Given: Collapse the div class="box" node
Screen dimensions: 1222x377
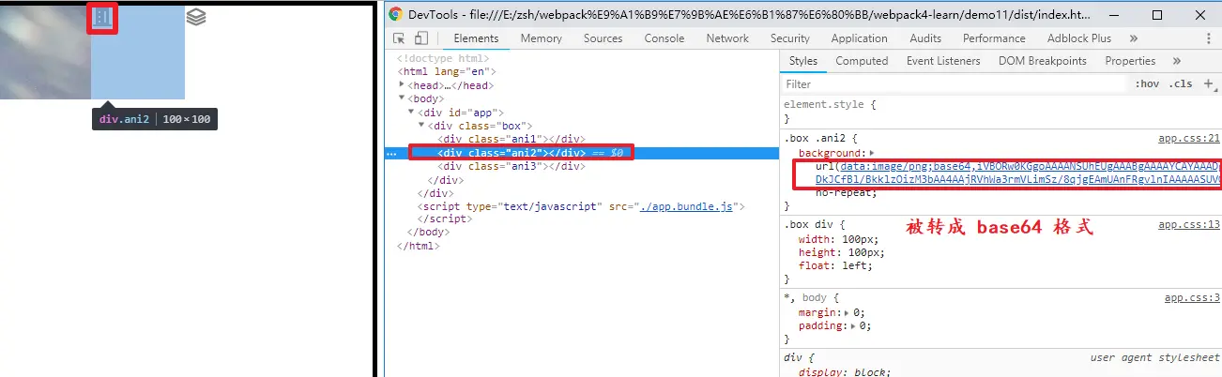Looking at the screenshot, I should pos(420,126).
